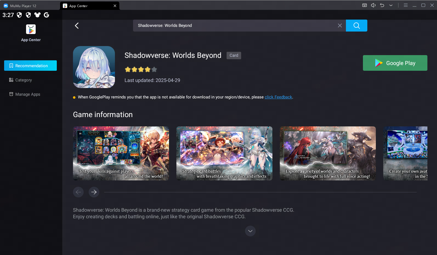Open 'Test your skills against players' screenshot
The width and height of the screenshot is (437, 255).
pyautogui.click(x=121, y=153)
